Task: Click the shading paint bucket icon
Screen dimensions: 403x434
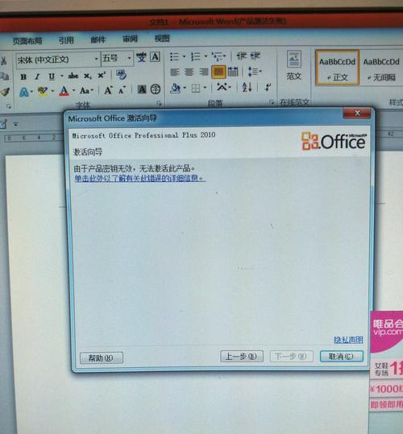Action: click(x=175, y=89)
